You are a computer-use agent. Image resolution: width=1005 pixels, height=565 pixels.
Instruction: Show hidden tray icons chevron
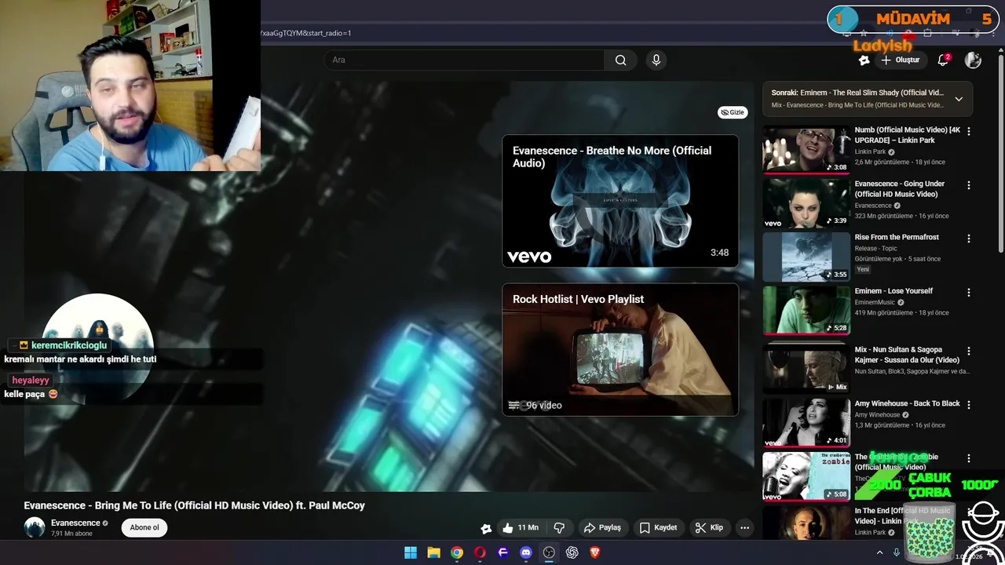(879, 552)
